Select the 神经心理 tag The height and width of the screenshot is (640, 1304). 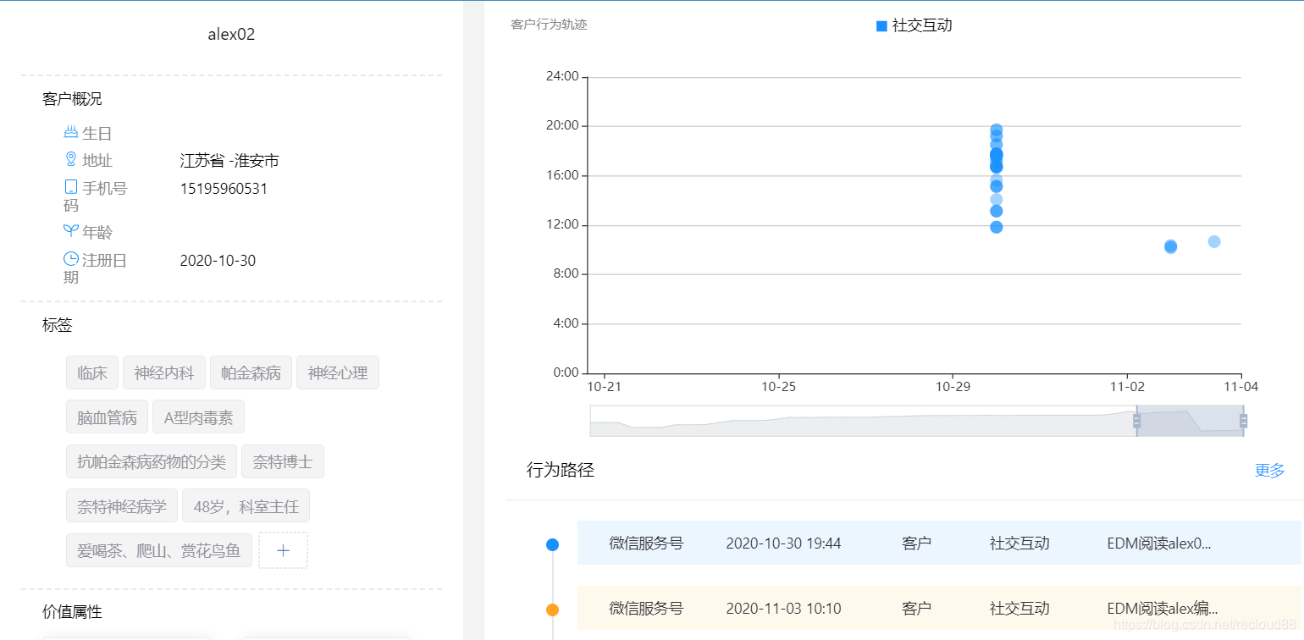coord(338,372)
